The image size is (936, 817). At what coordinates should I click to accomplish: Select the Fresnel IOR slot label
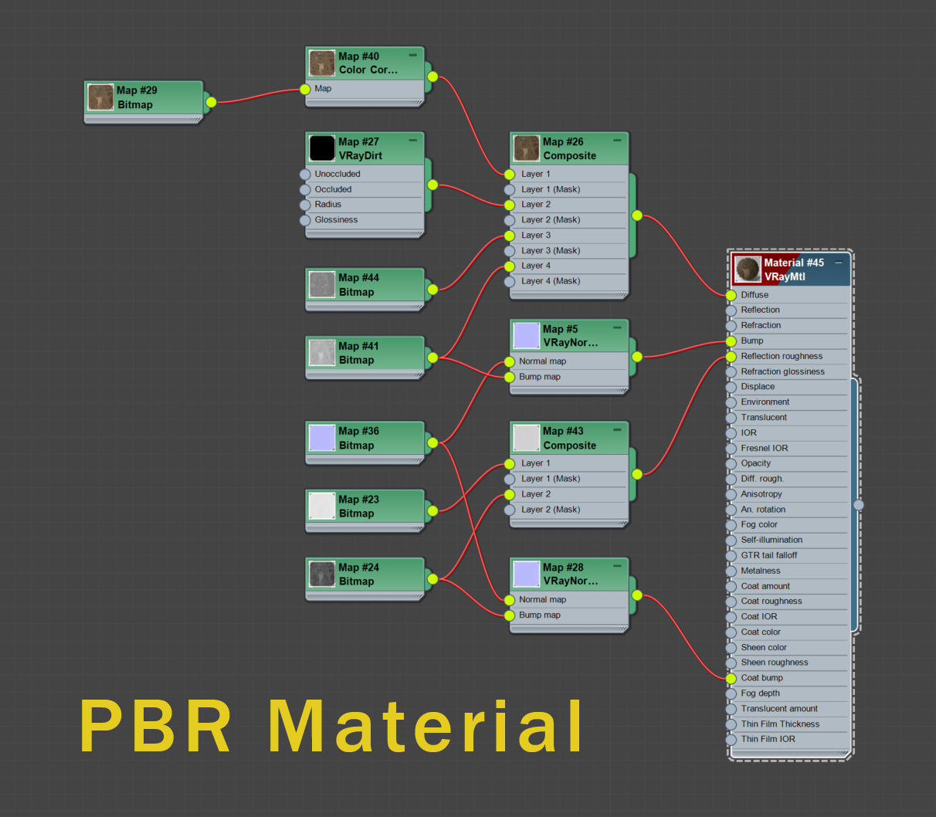(x=765, y=448)
